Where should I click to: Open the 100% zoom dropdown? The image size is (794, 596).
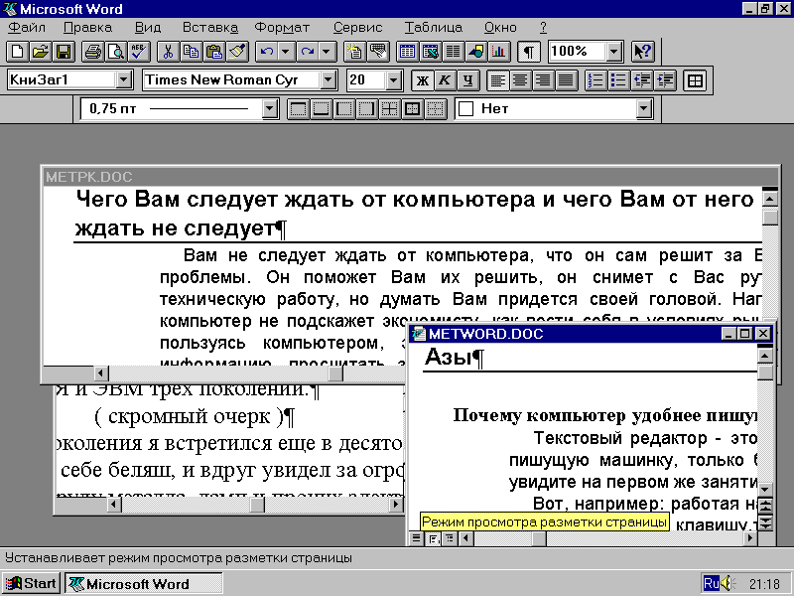click(x=613, y=52)
